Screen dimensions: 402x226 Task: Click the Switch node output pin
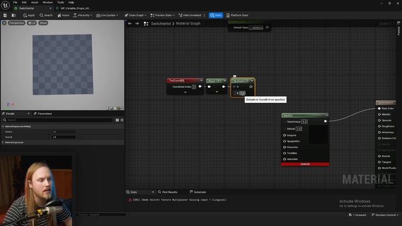325,121
